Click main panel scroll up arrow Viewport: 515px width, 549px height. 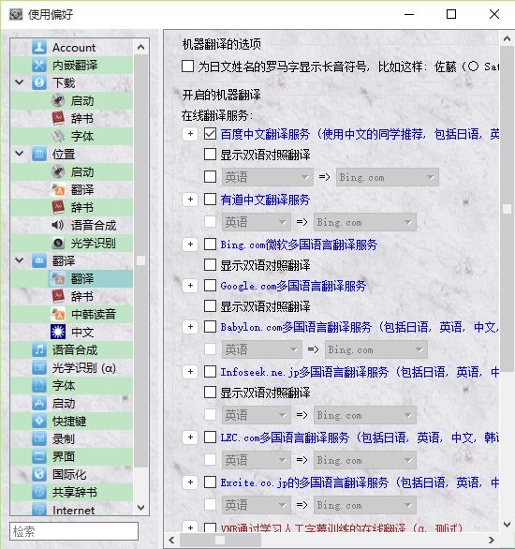coord(507,38)
